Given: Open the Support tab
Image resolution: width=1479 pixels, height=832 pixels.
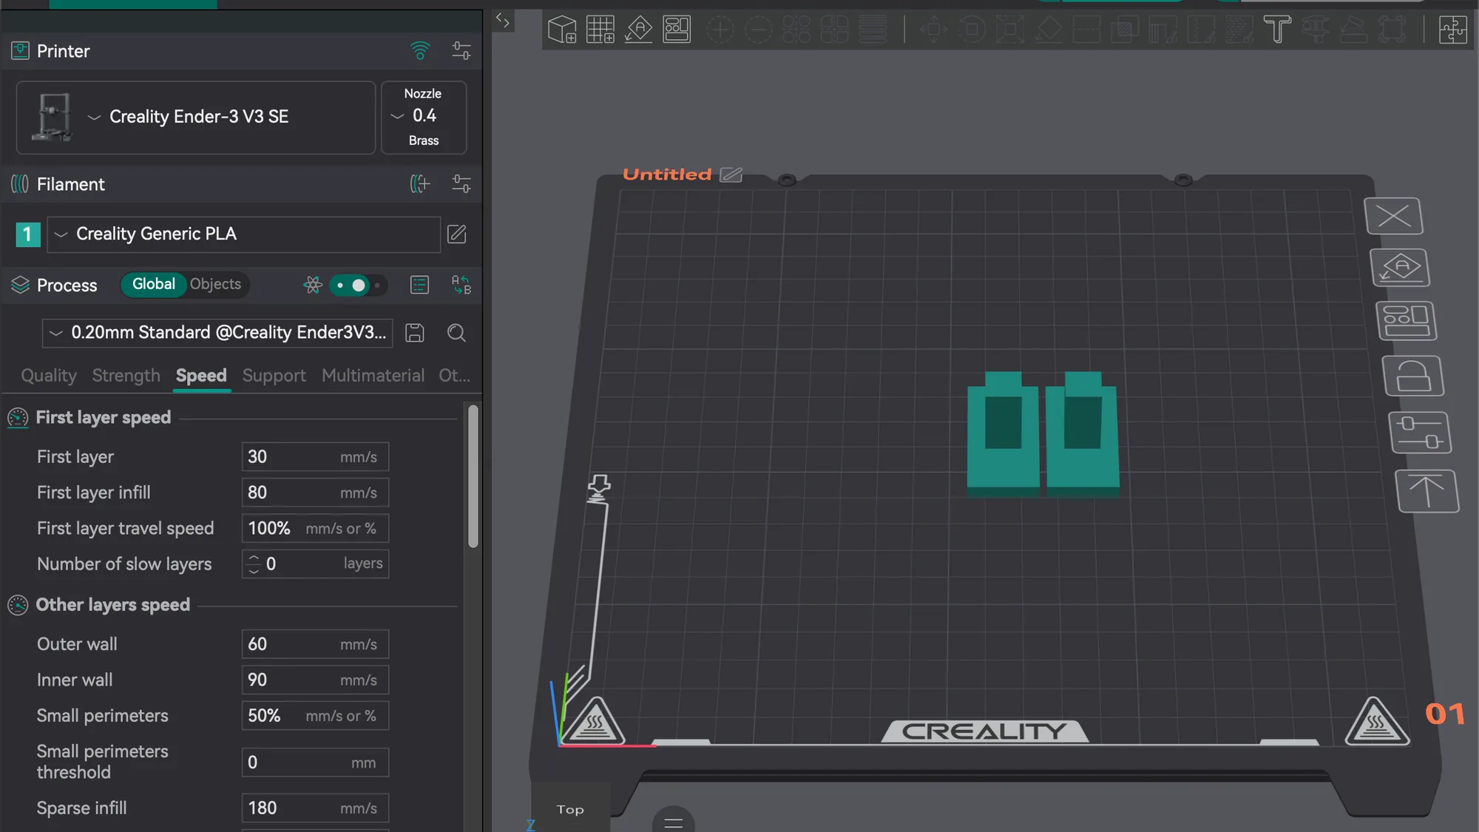Looking at the screenshot, I should 274,376.
